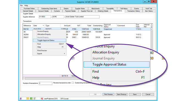
Task: Open the Help menu
Action: coord(26,6)
